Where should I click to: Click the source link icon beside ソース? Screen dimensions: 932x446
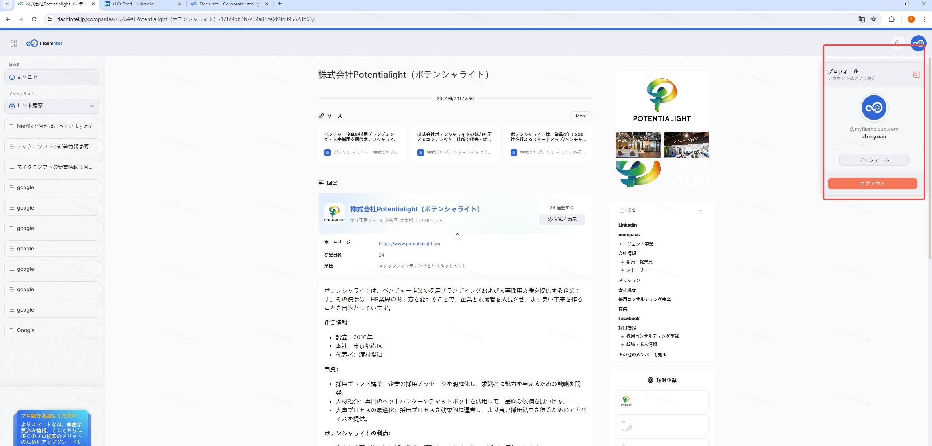point(321,116)
